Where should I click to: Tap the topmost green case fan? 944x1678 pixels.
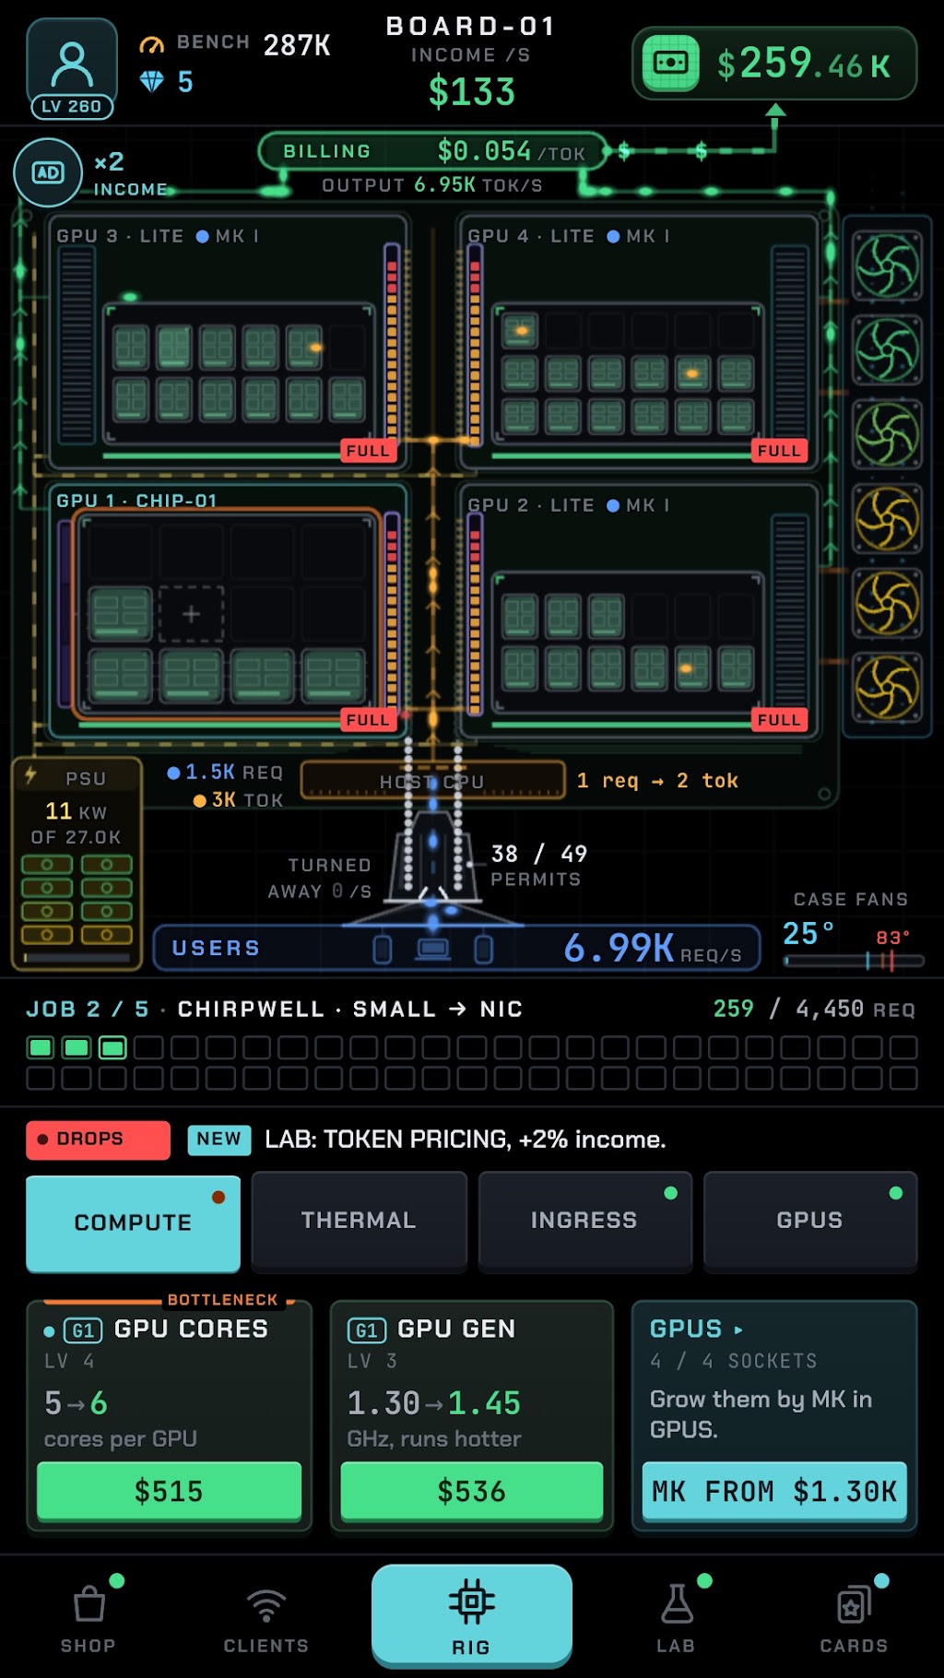[887, 266]
